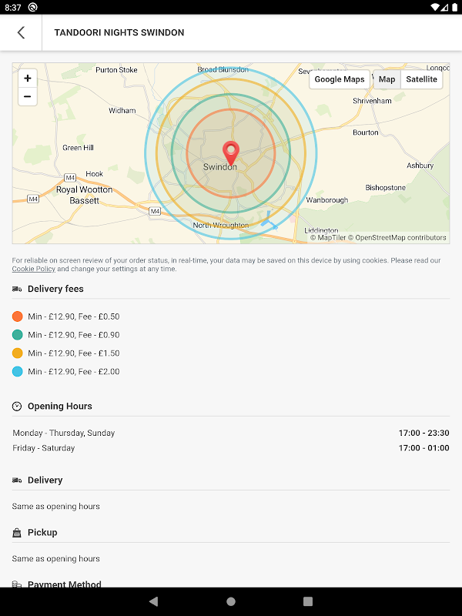Viewport: 462px width, 616px height.
Task: Tap the Pickup heading
Action: point(42,533)
